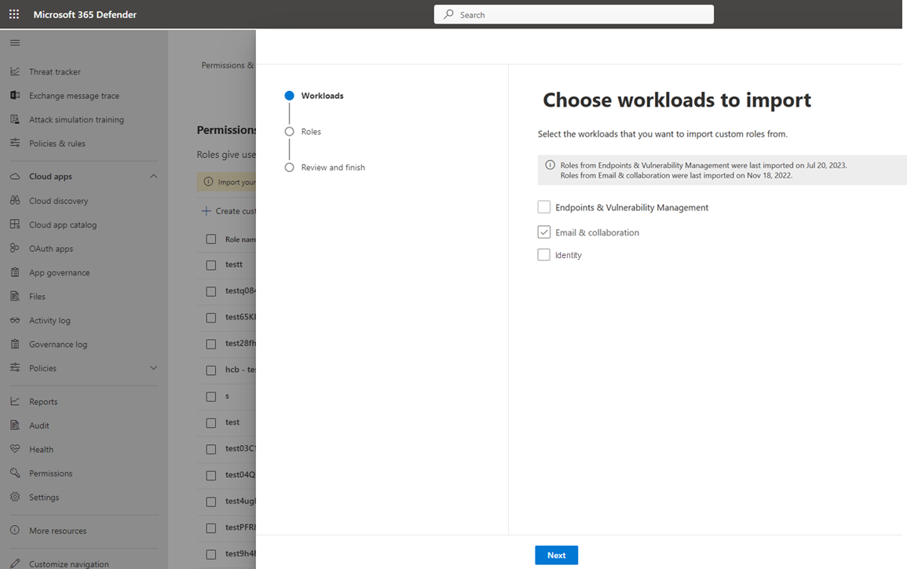Select the Roles step in the wizard

tap(311, 131)
